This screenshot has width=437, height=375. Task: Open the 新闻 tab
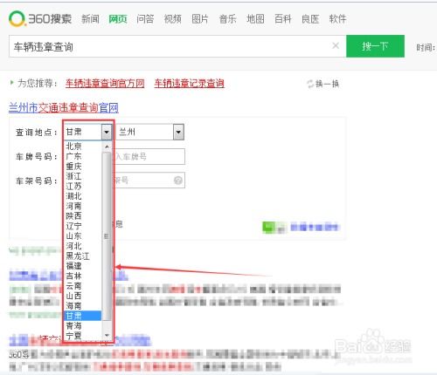pos(90,19)
